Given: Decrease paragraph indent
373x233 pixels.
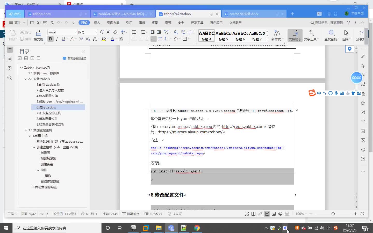Looking at the screenshot, I should click(x=153, y=32).
